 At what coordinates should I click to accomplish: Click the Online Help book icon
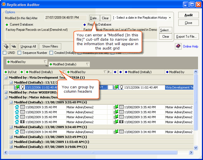click(x=178, y=46)
